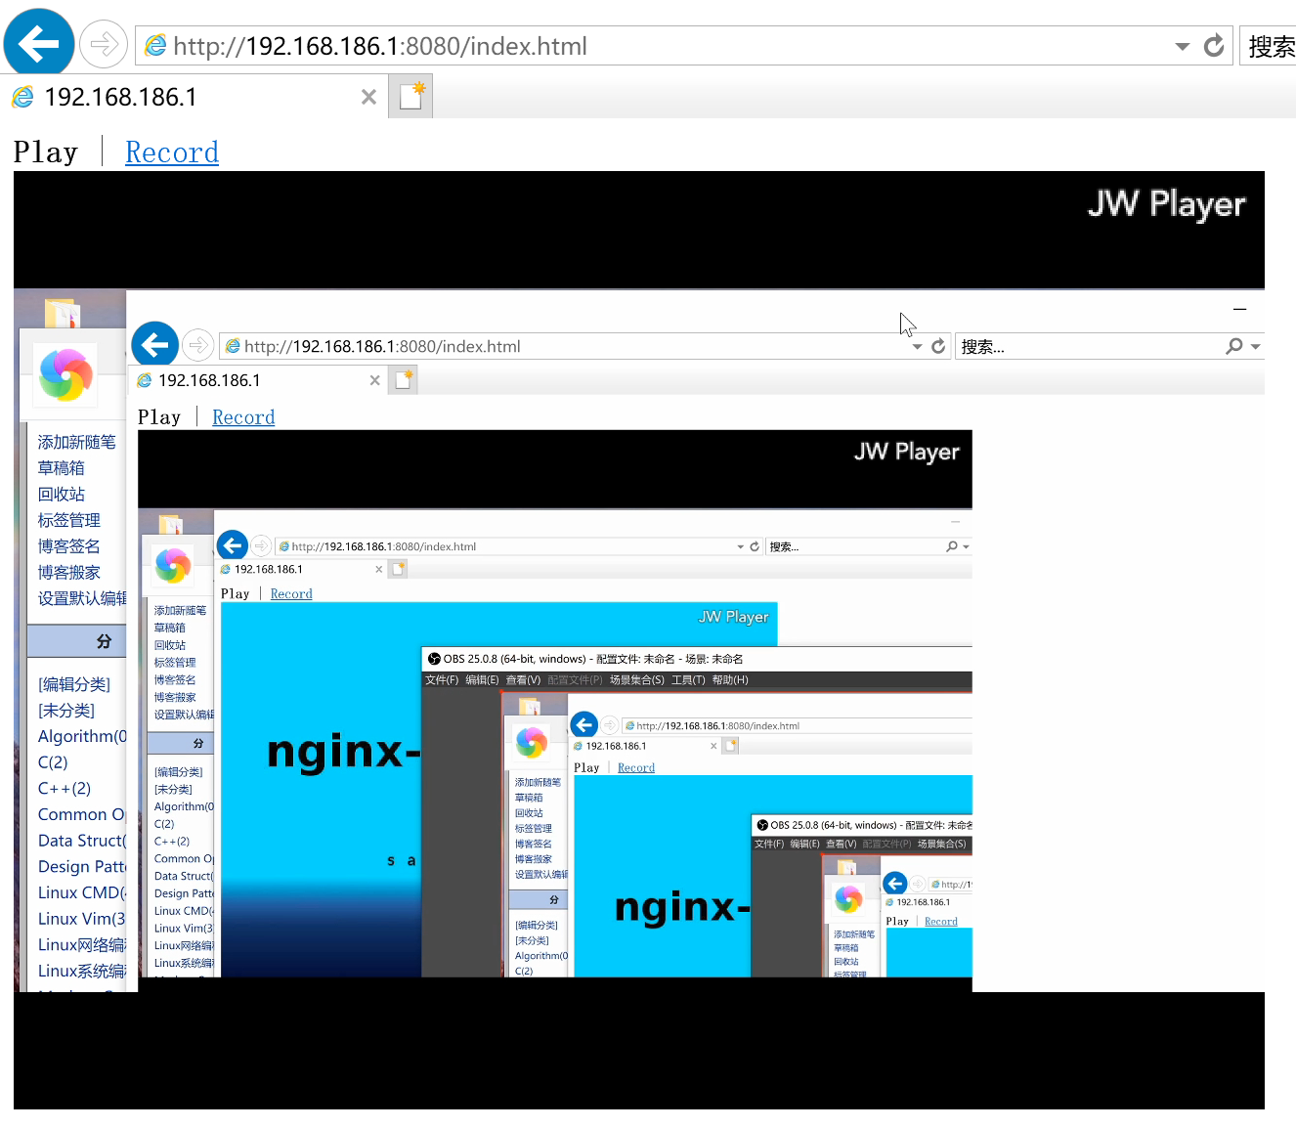
Task: Click the JW Player video area
Action: 639,640
